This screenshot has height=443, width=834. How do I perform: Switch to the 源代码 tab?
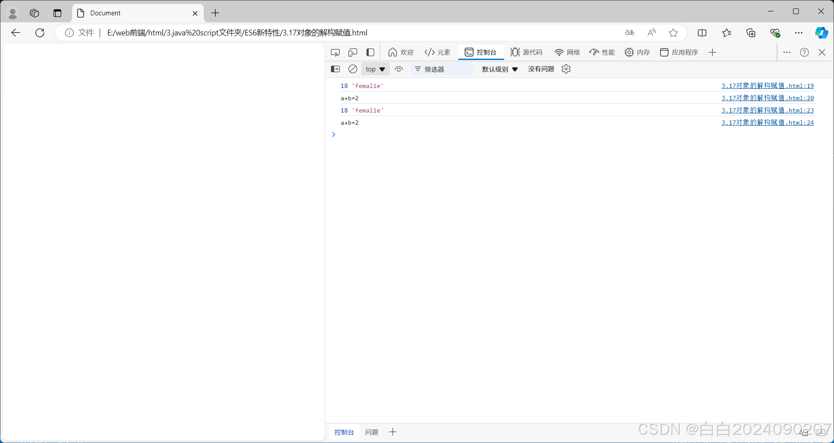point(527,52)
